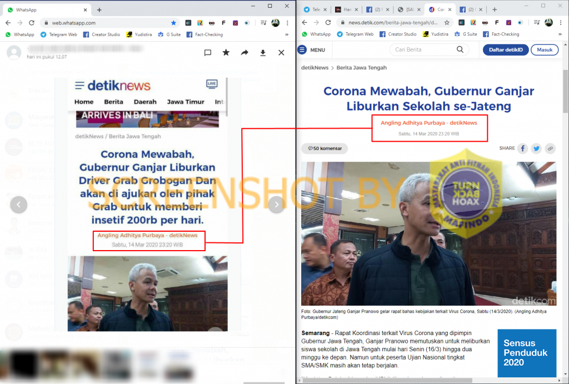
Task: Click the search magnifier in Cari Berita
Action: pos(460,49)
